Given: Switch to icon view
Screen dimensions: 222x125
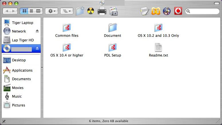Looking at the screenshot, I should coord(24,11).
